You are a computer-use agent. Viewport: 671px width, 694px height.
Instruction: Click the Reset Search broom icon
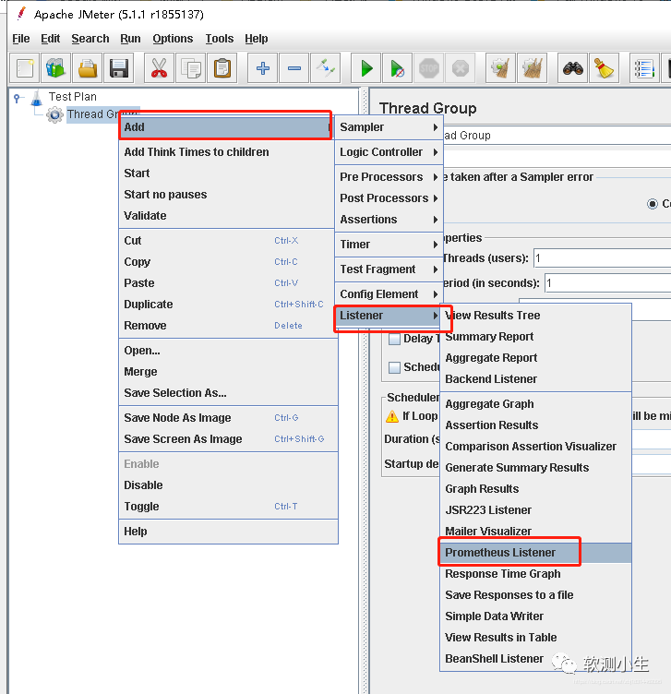pos(605,68)
